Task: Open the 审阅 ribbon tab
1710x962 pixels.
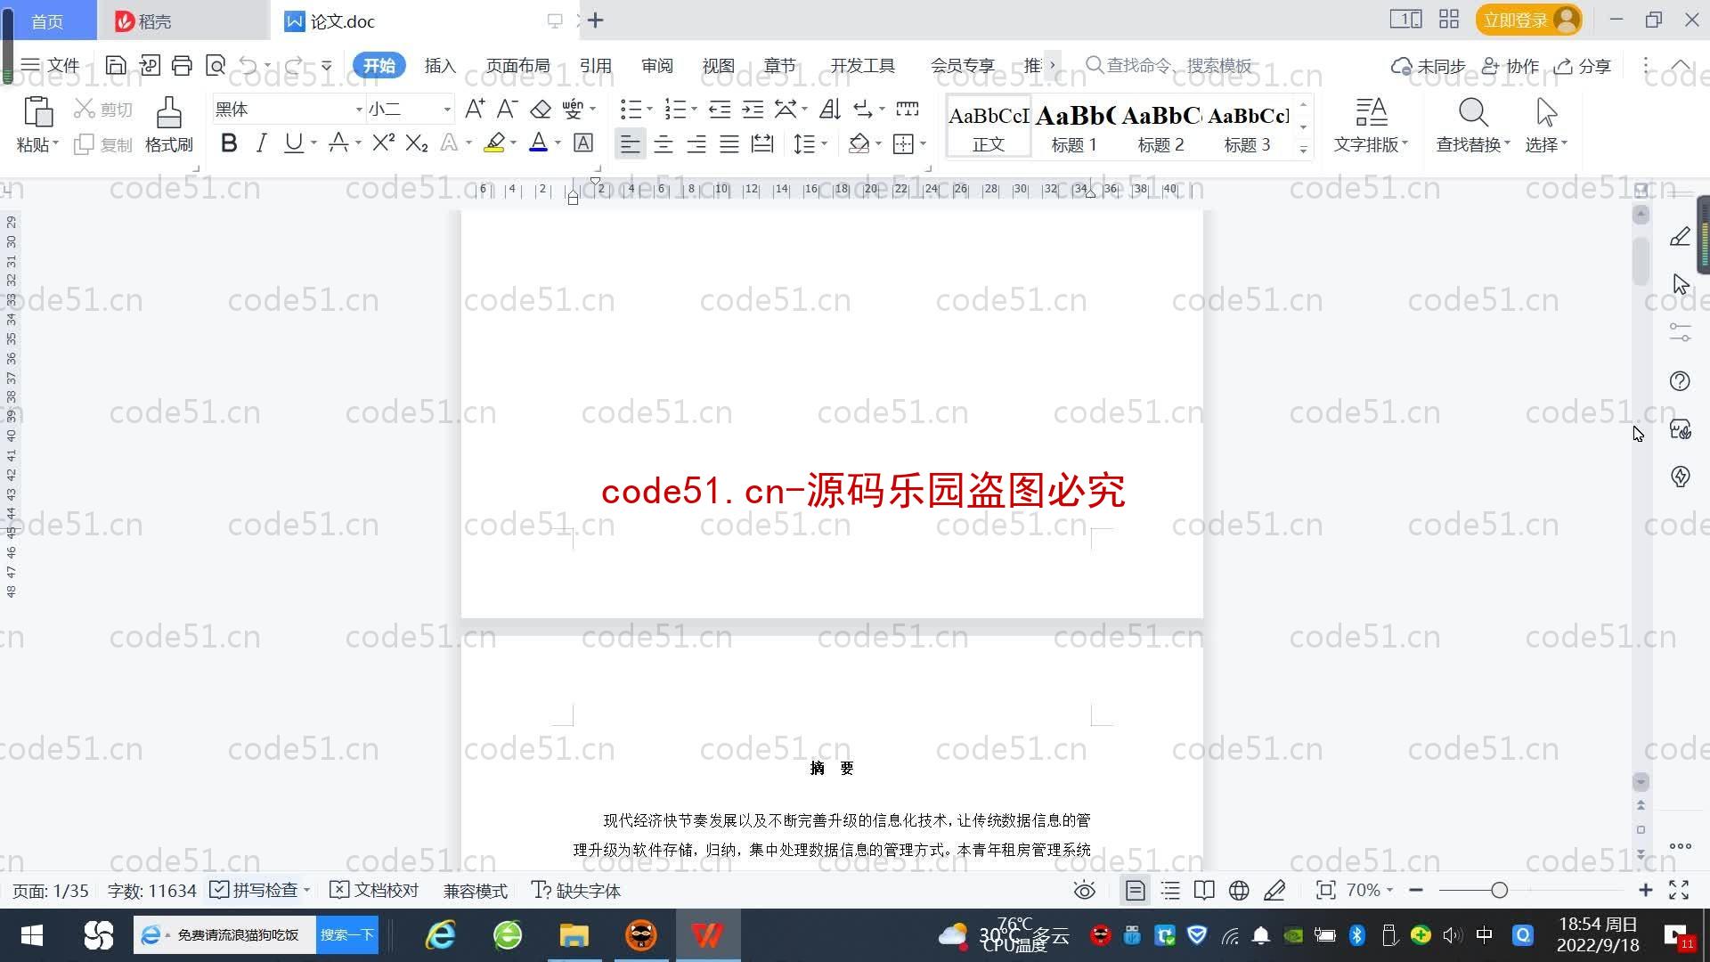Action: tap(657, 66)
